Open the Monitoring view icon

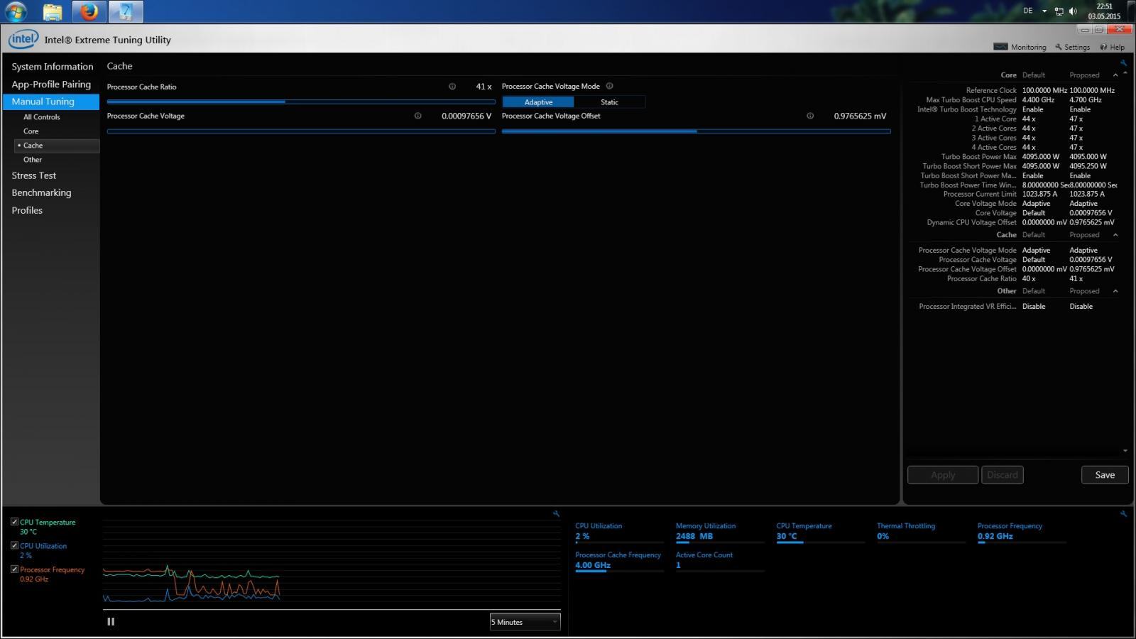(x=1000, y=47)
